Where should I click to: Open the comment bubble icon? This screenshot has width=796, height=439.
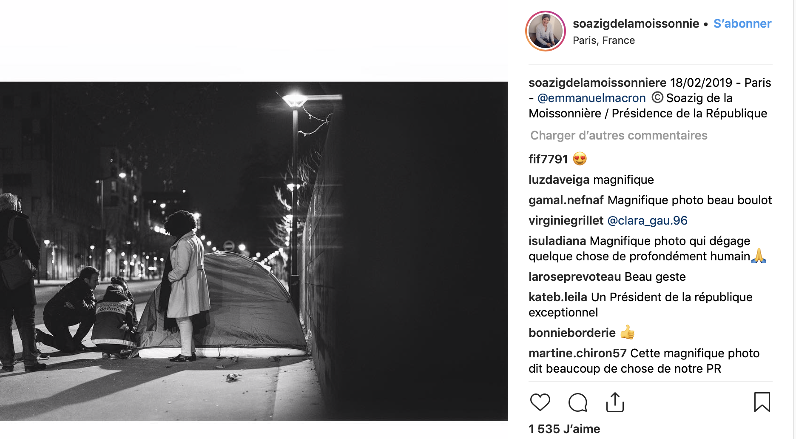577,402
